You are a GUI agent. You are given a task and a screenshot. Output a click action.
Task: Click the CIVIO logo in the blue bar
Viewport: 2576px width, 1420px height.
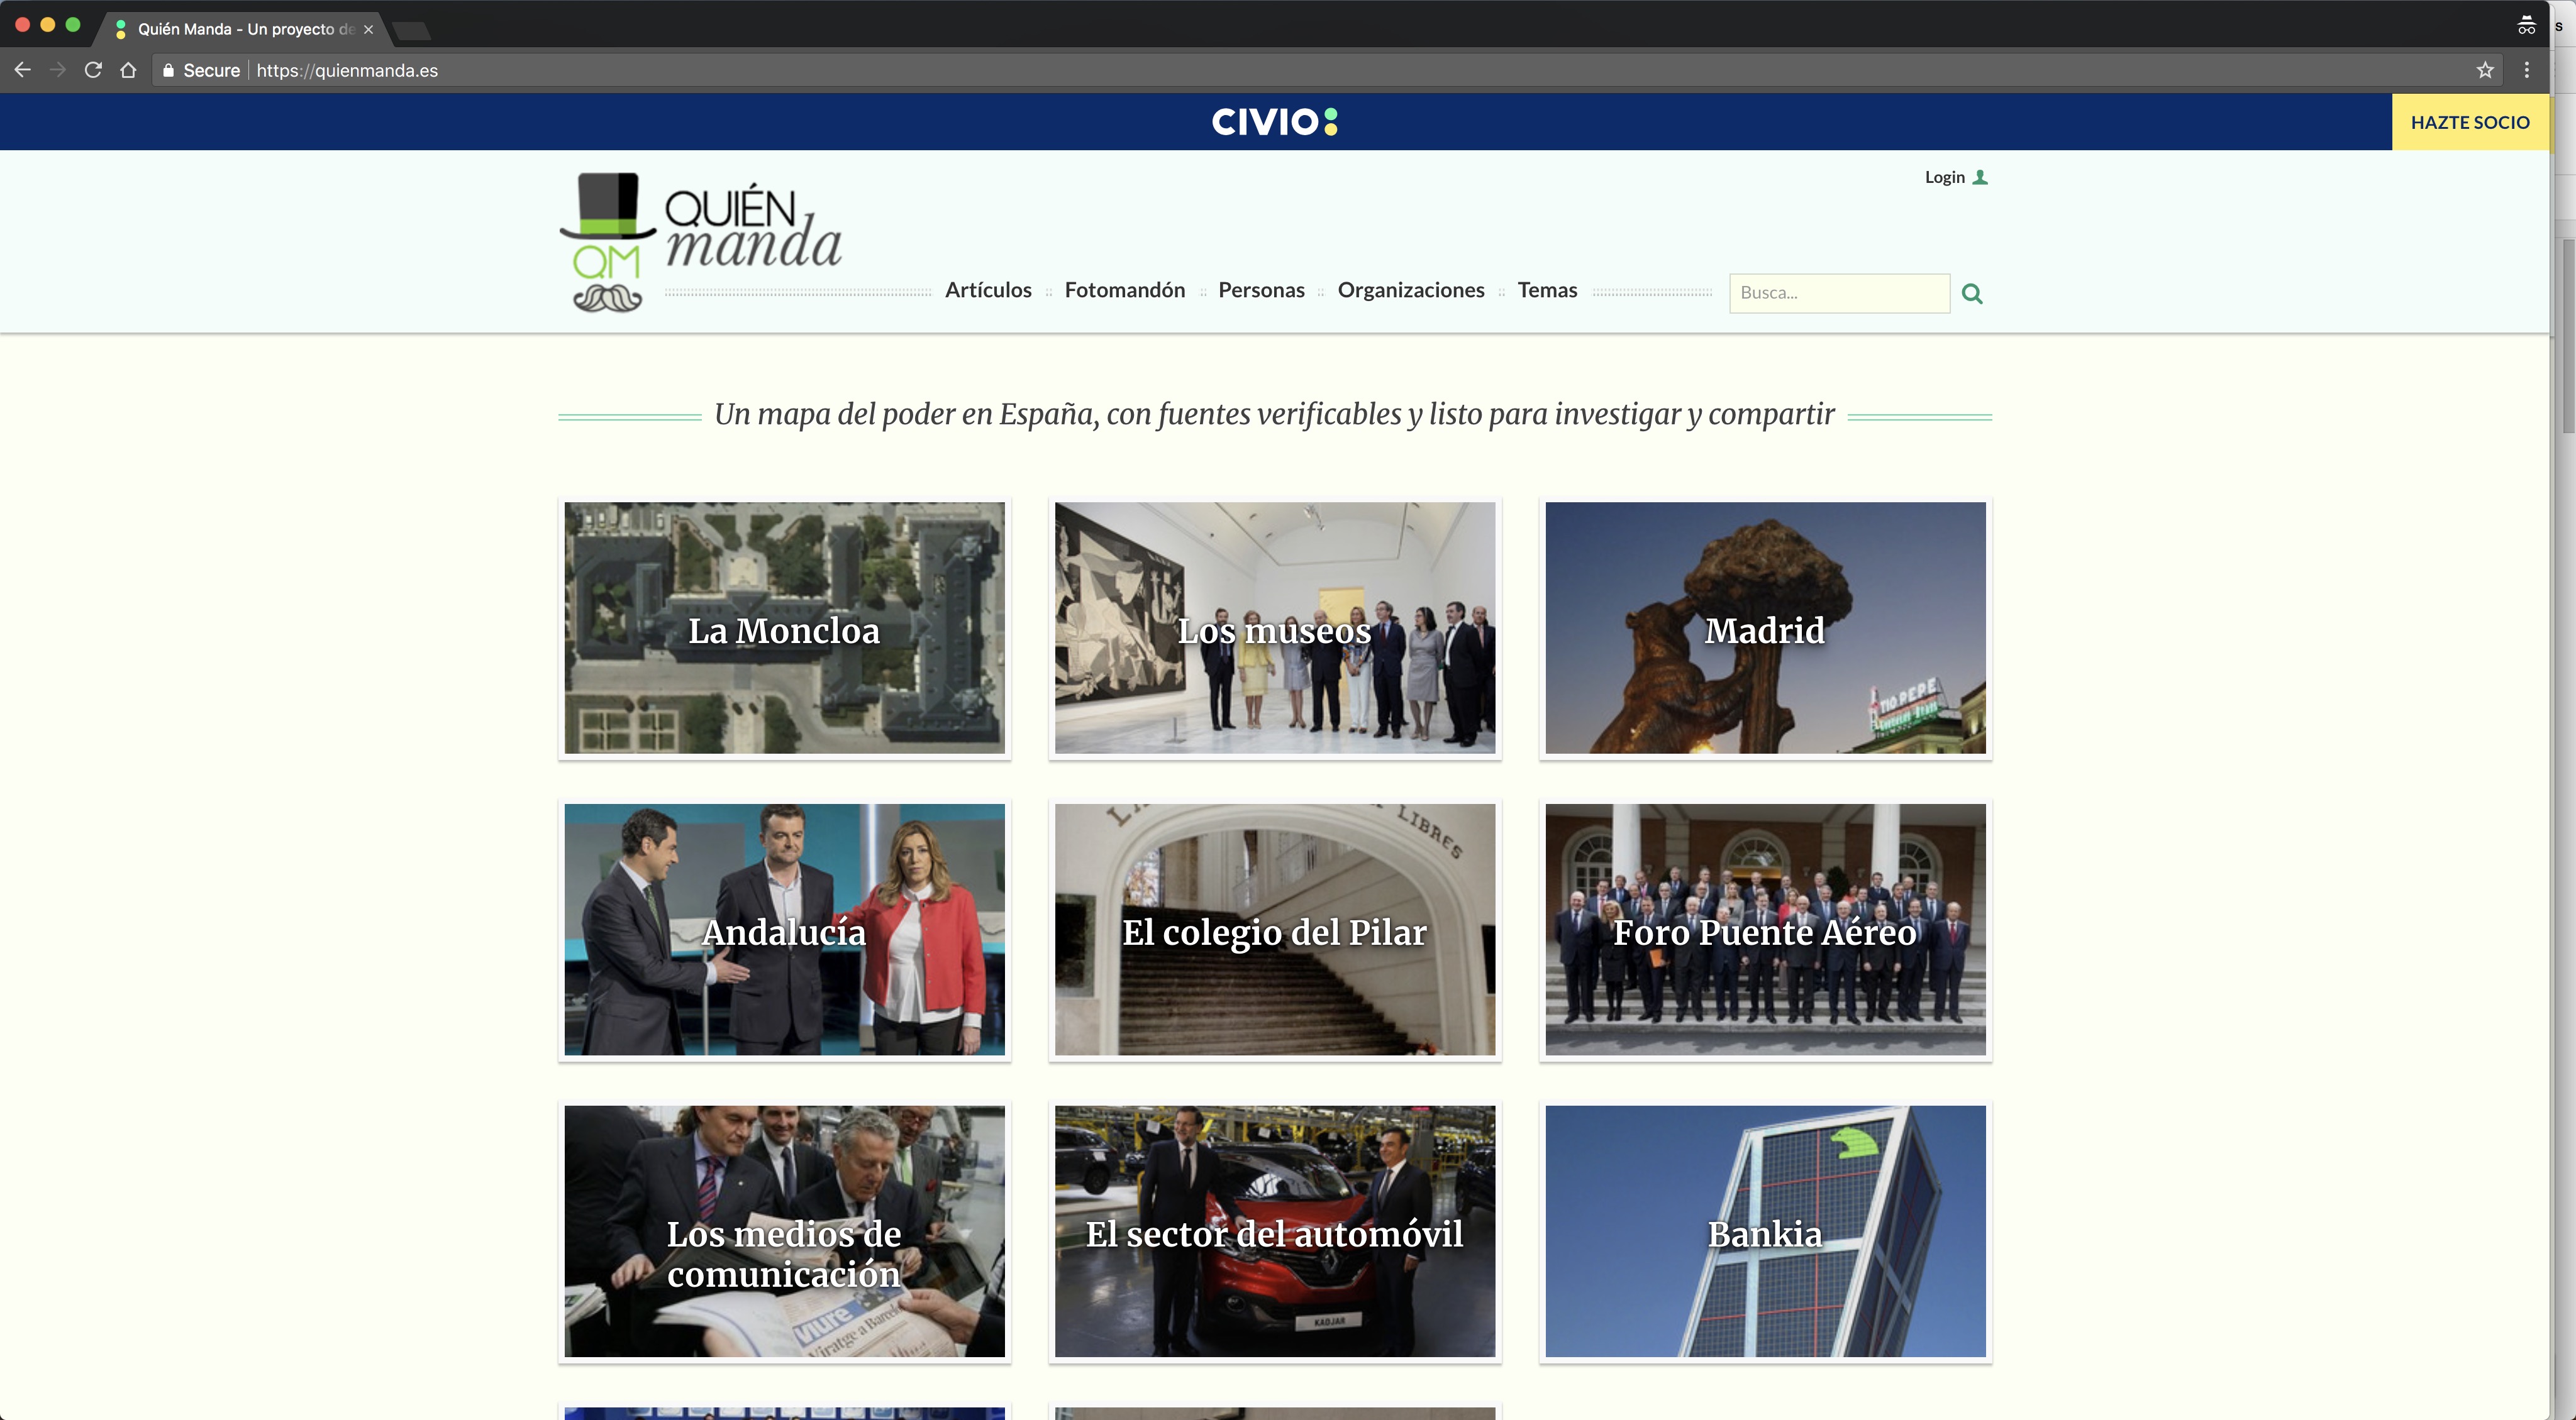pos(1275,122)
